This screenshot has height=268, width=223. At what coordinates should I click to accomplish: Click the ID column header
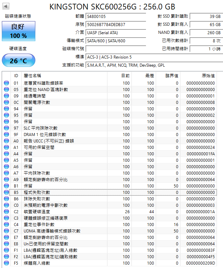pos(16,76)
